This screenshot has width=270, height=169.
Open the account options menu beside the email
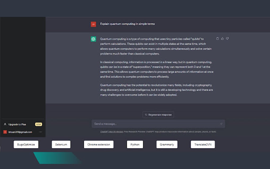(x=41, y=132)
